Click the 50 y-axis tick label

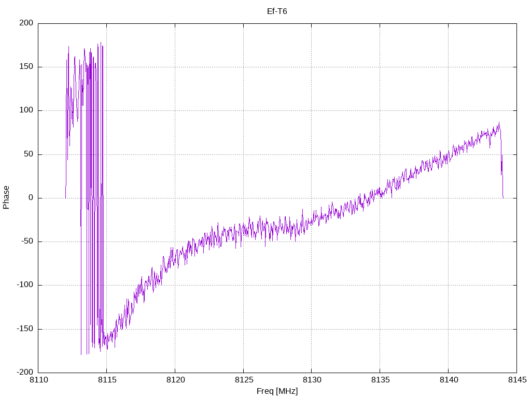coord(29,154)
